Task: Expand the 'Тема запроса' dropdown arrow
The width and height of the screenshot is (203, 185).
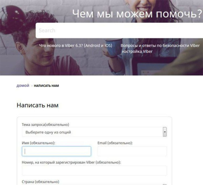Action: coord(165,132)
